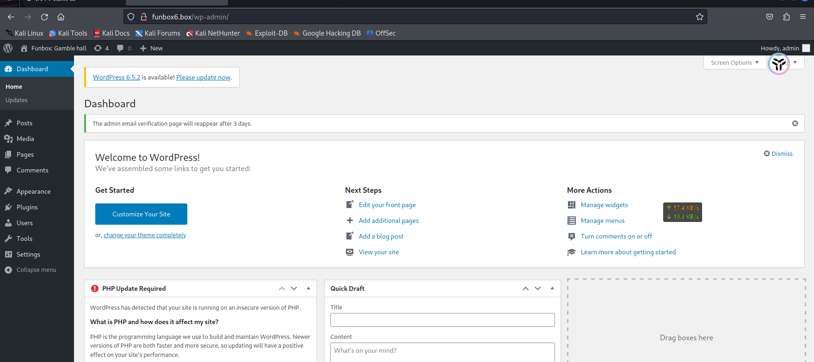Expand the Screen Options dropdown
Viewport: 814px width, 362px height.
734,62
